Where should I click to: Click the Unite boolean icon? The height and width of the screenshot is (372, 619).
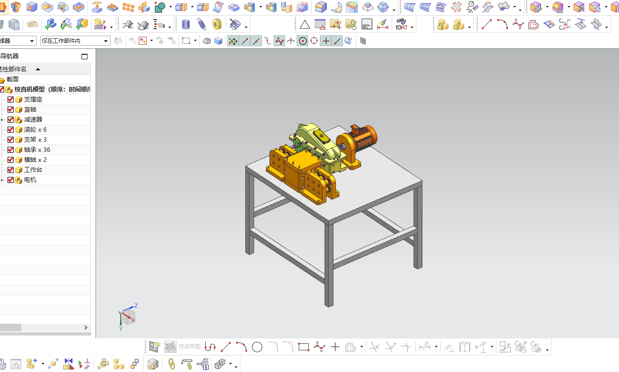(x=160, y=7)
